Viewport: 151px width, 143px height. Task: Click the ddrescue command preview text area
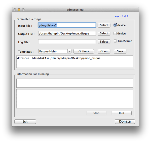tap(75, 62)
